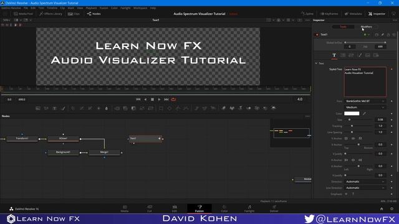This screenshot has width=399, height=224.
Task: Toggle the Inspector panel
Action: click(377, 14)
